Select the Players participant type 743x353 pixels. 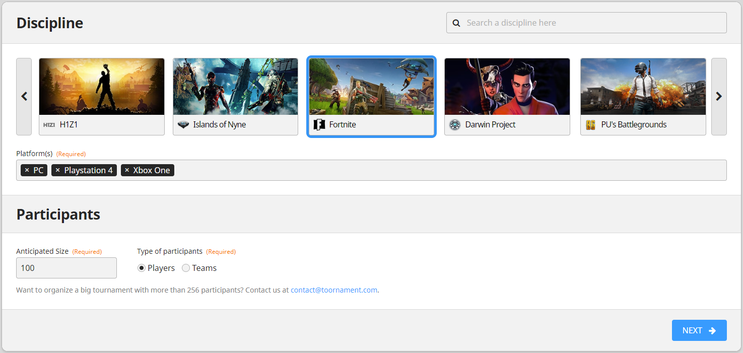[x=142, y=268]
